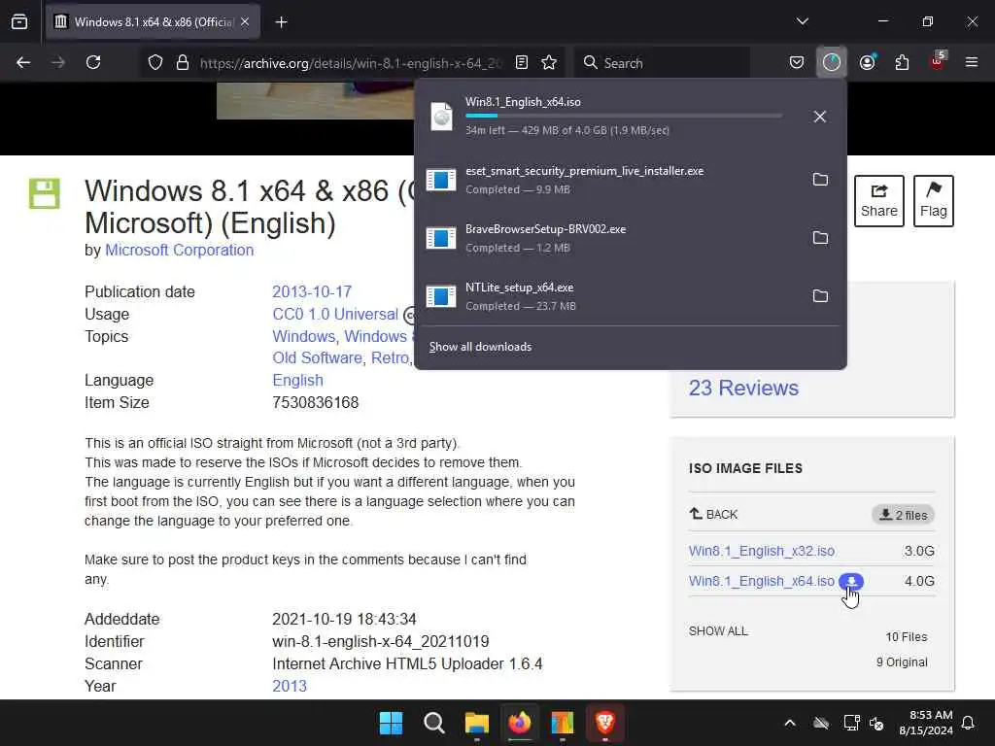This screenshot has width=995, height=746.
Task: Open the uBlock extension icon with badge
Action: (938, 61)
